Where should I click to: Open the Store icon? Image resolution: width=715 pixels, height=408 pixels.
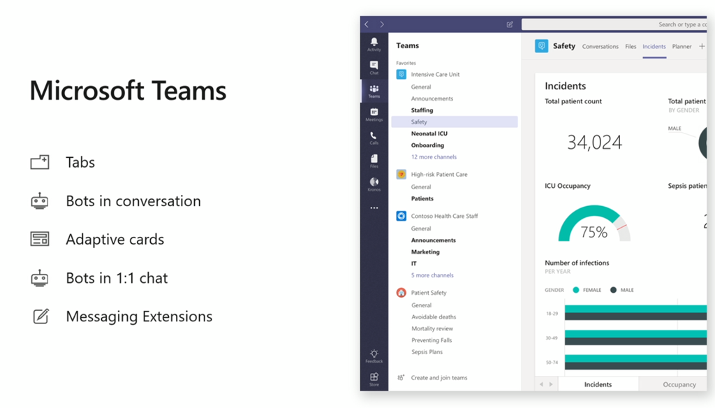(374, 379)
